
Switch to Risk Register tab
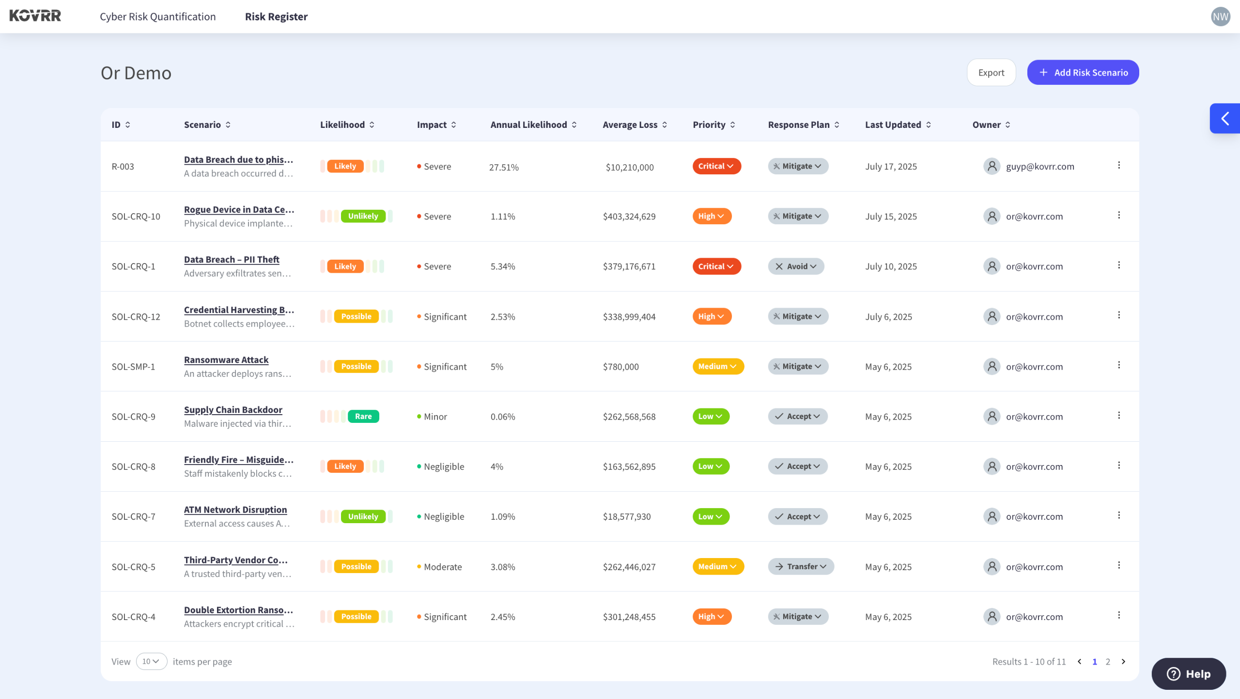click(x=276, y=16)
